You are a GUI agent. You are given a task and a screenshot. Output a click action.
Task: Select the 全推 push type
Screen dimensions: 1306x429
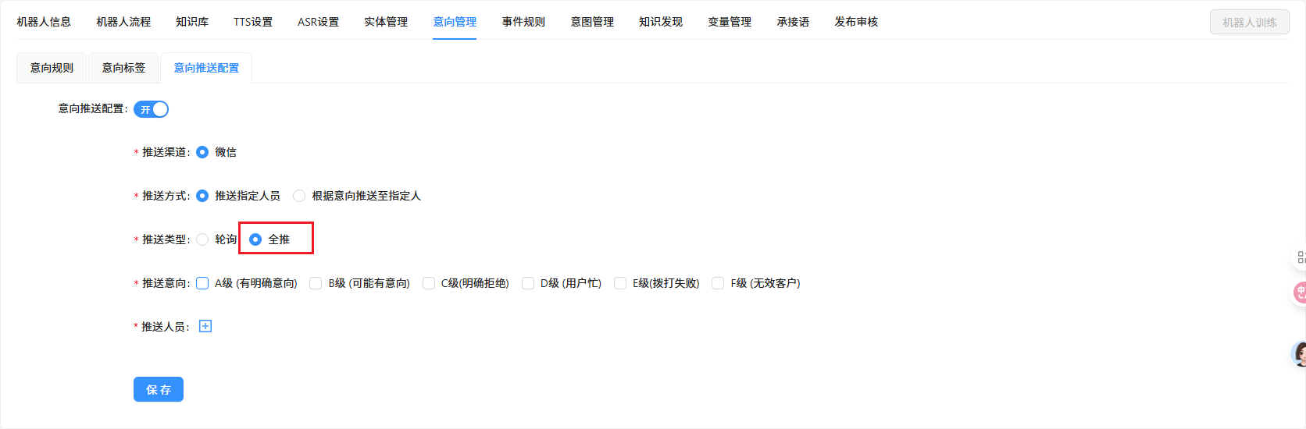pyautogui.click(x=255, y=239)
